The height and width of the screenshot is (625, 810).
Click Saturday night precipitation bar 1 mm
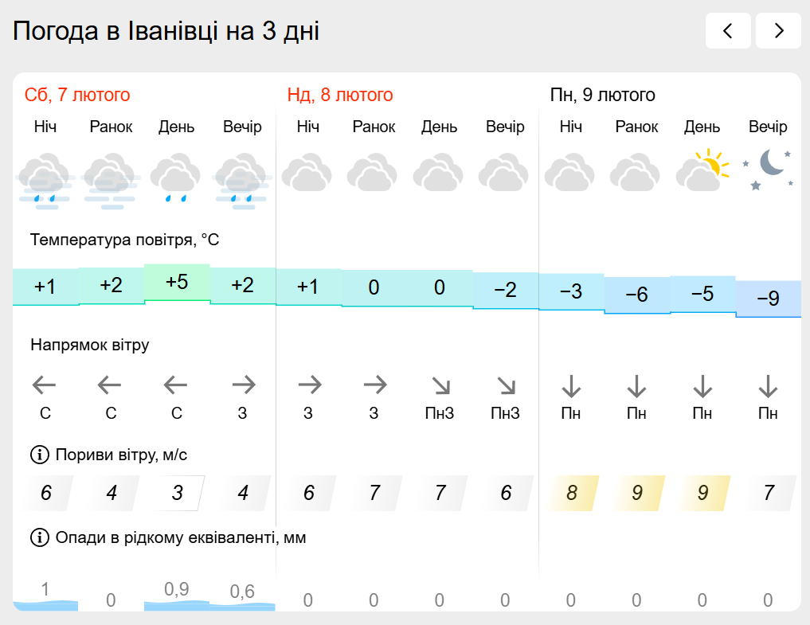(45, 597)
